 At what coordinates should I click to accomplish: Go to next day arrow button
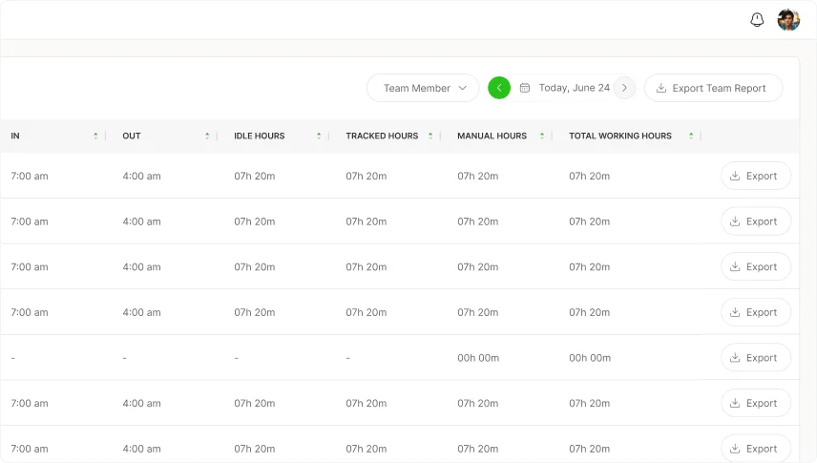pyautogui.click(x=624, y=88)
